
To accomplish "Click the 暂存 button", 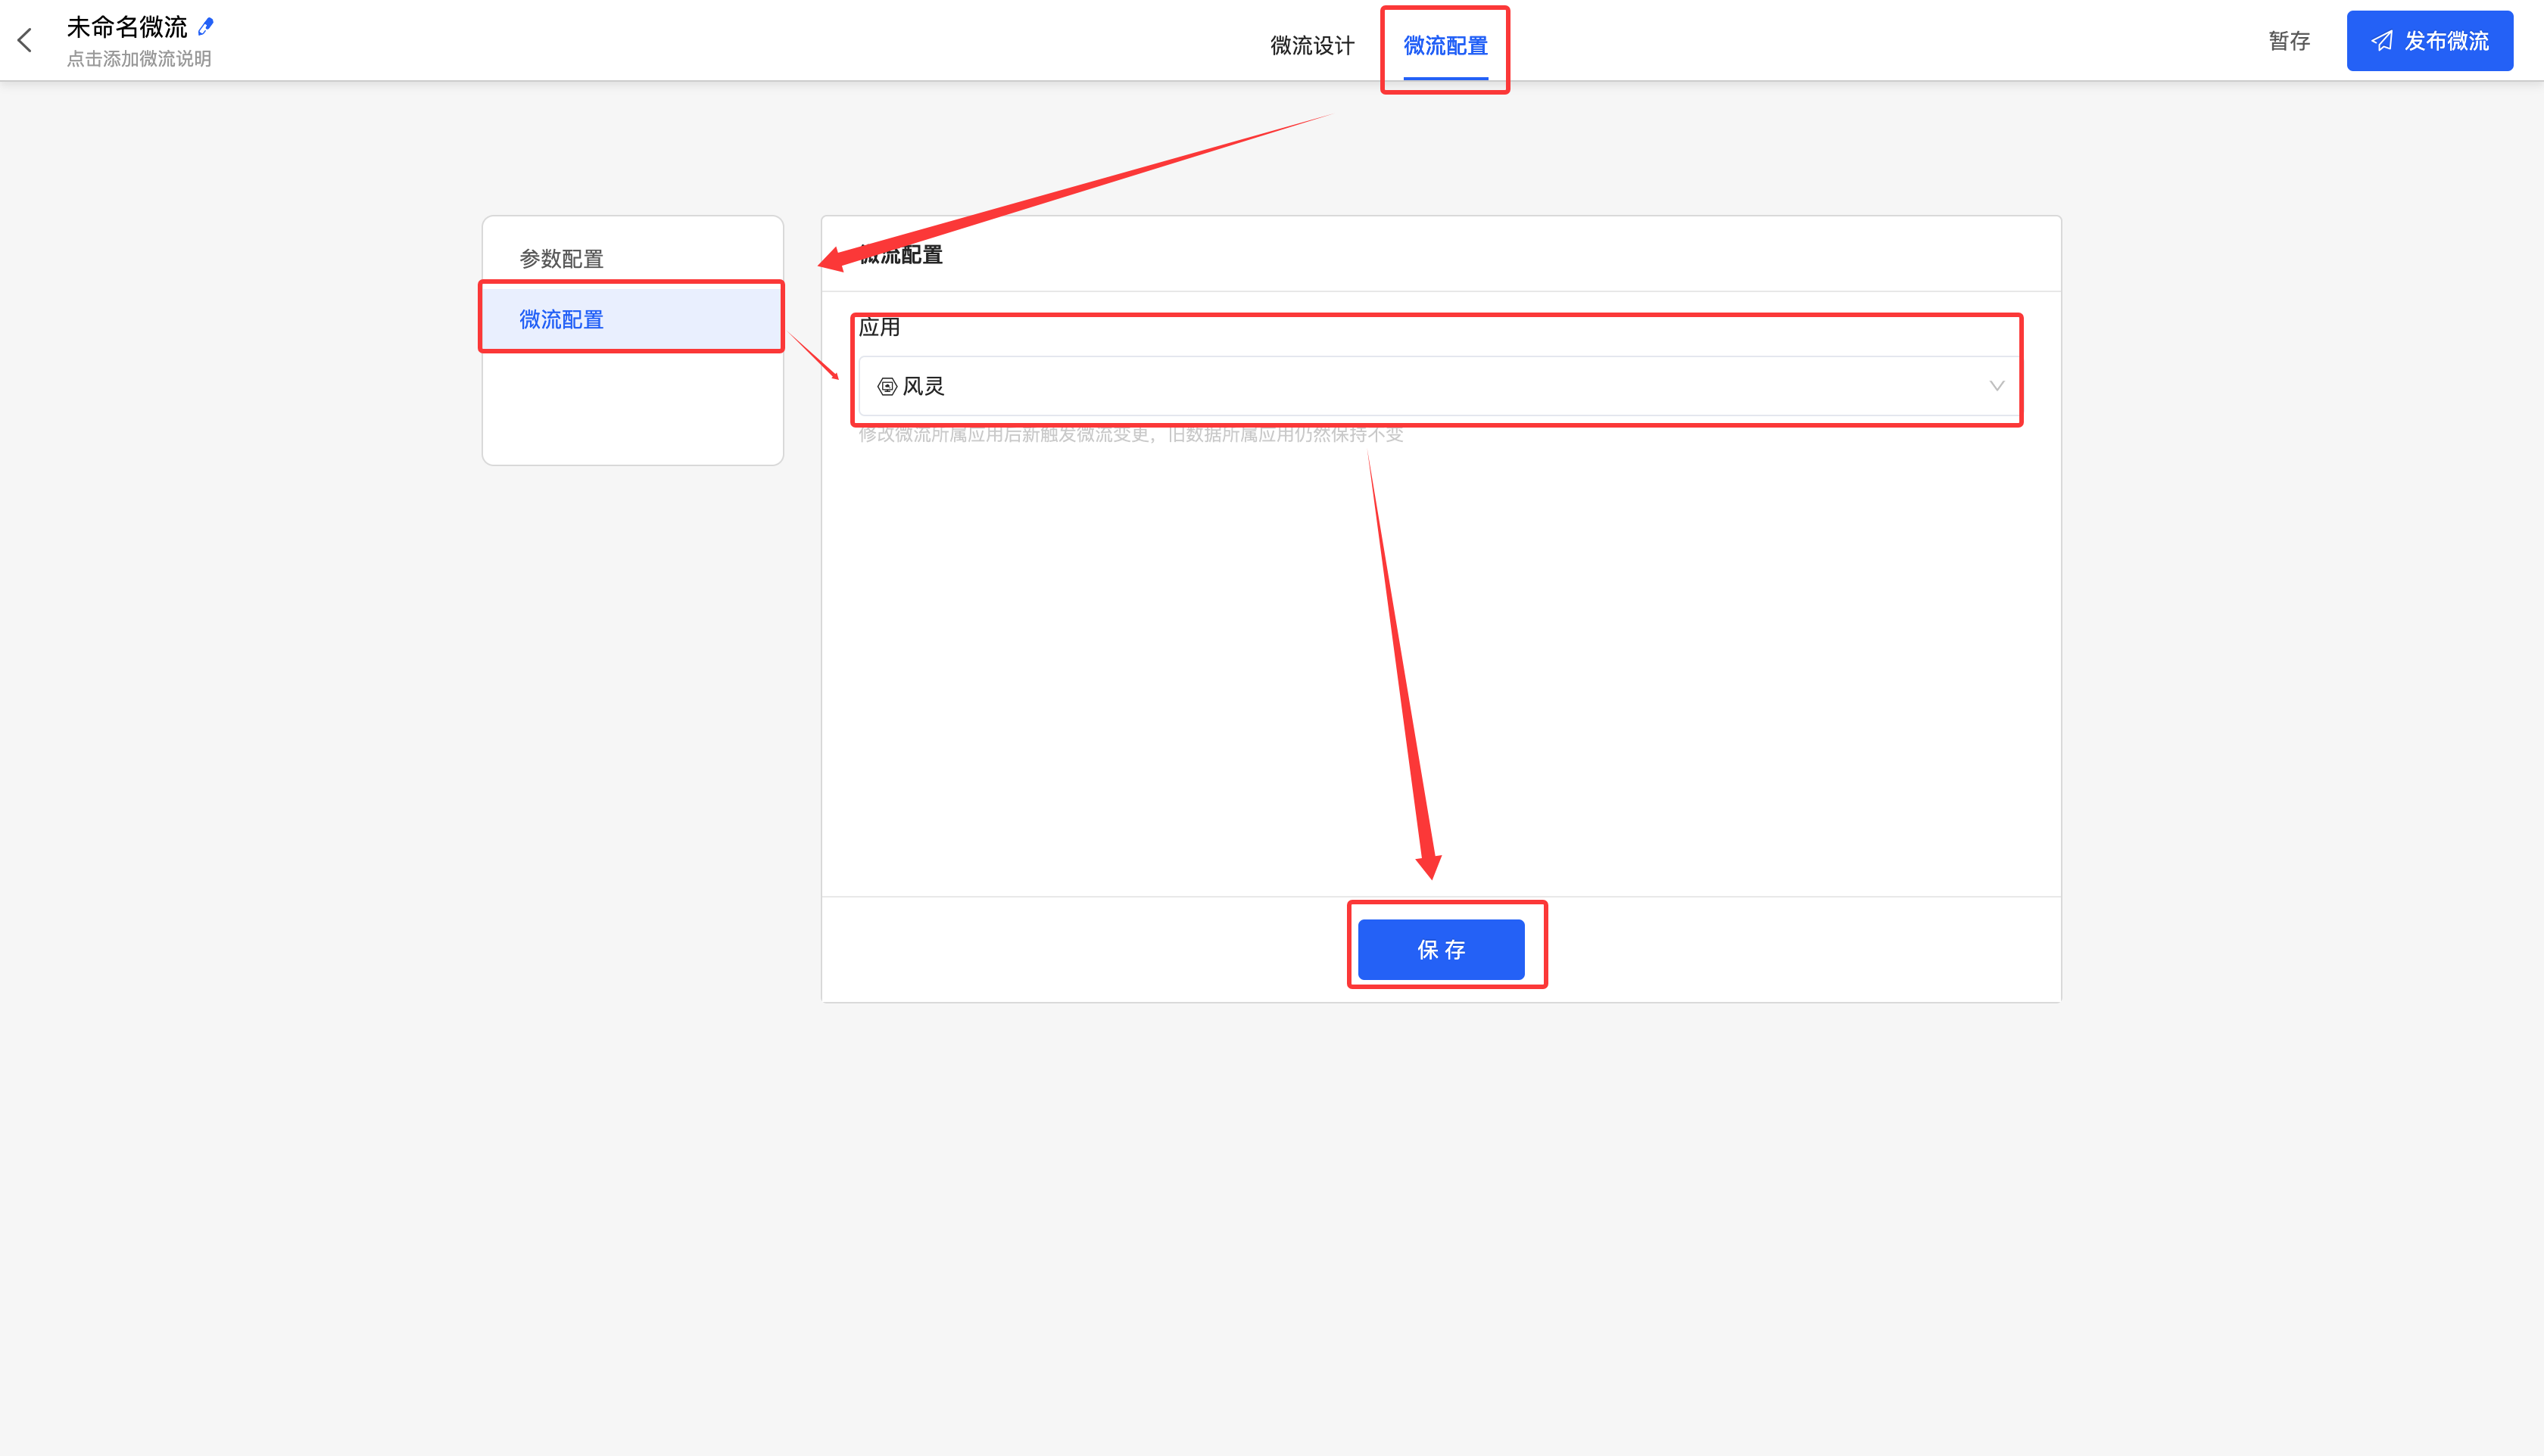I will pos(2289,41).
